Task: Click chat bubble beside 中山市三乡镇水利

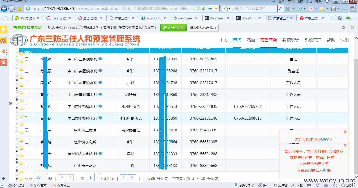Action: (100, 59)
